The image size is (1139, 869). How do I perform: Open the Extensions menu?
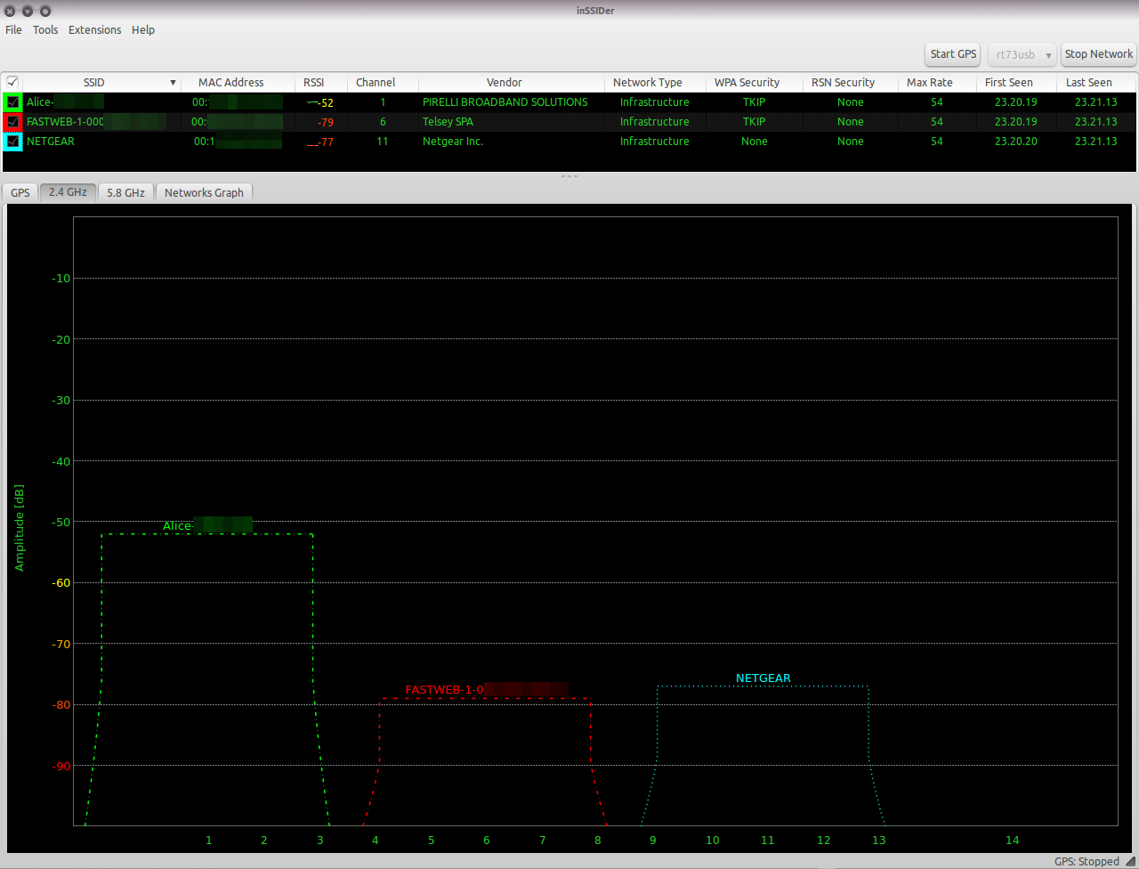click(94, 29)
